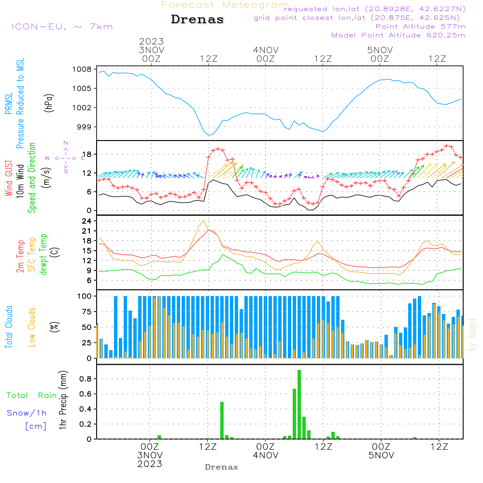Click Model Point Altitude 620.25m text
483x483 pixels.
(x=398, y=35)
